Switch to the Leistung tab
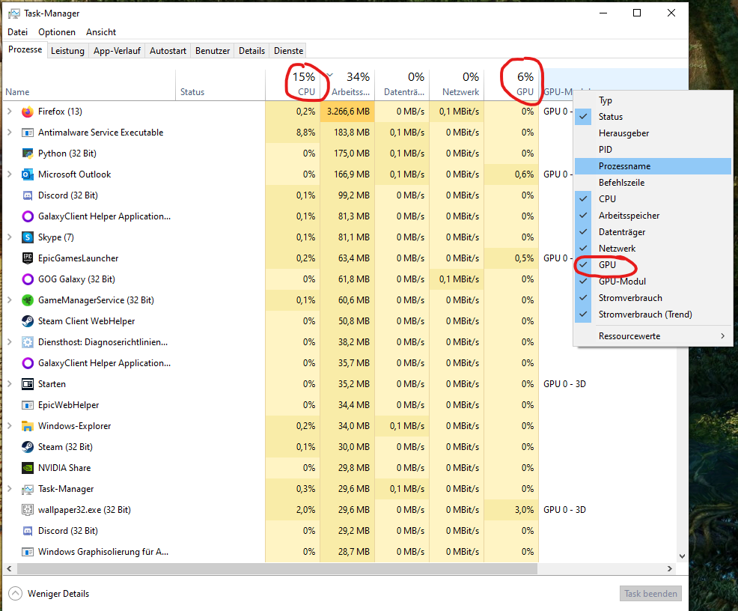This screenshot has width=738, height=611. point(67,51)
